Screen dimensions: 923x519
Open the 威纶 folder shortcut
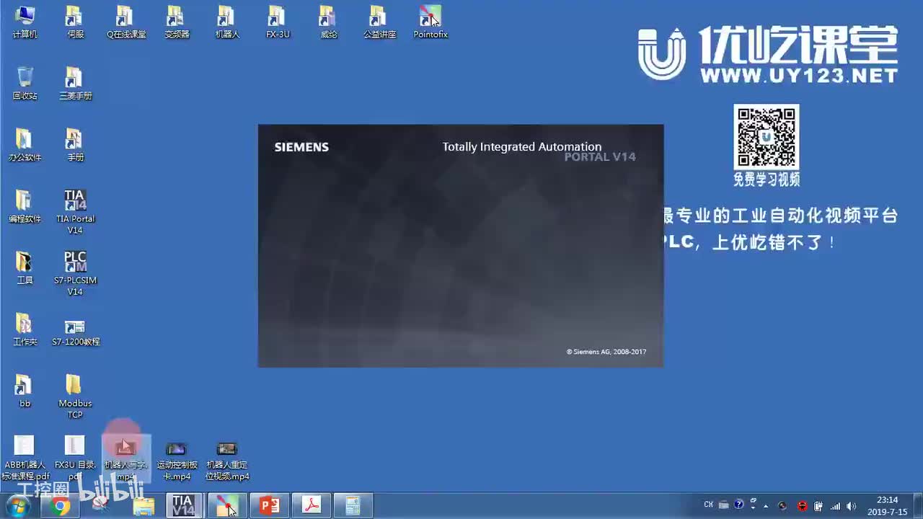click(328, 22)
